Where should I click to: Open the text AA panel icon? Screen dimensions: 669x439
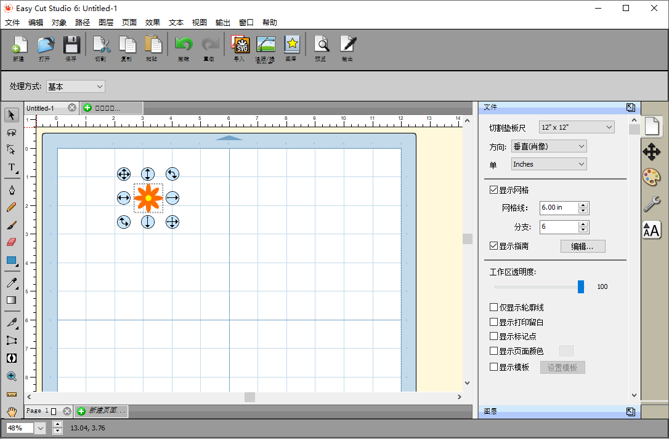click(x=652, y=231)
